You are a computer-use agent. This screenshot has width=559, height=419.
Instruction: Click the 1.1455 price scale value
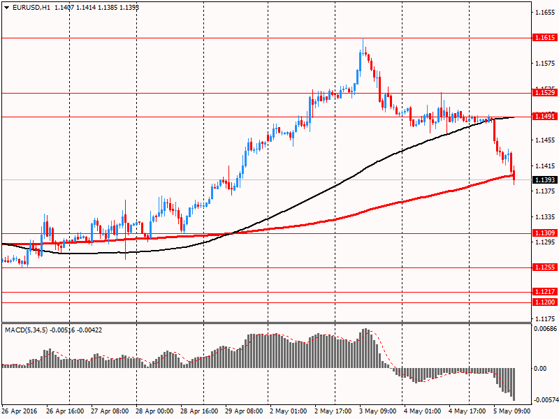click(545, 140)
